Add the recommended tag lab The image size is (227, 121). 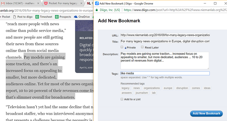point(154,93)
